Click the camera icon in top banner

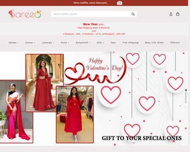point(119,3)
